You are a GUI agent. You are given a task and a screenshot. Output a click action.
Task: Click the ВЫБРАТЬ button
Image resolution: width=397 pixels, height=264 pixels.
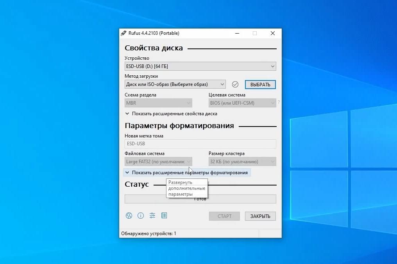[260, 84]
